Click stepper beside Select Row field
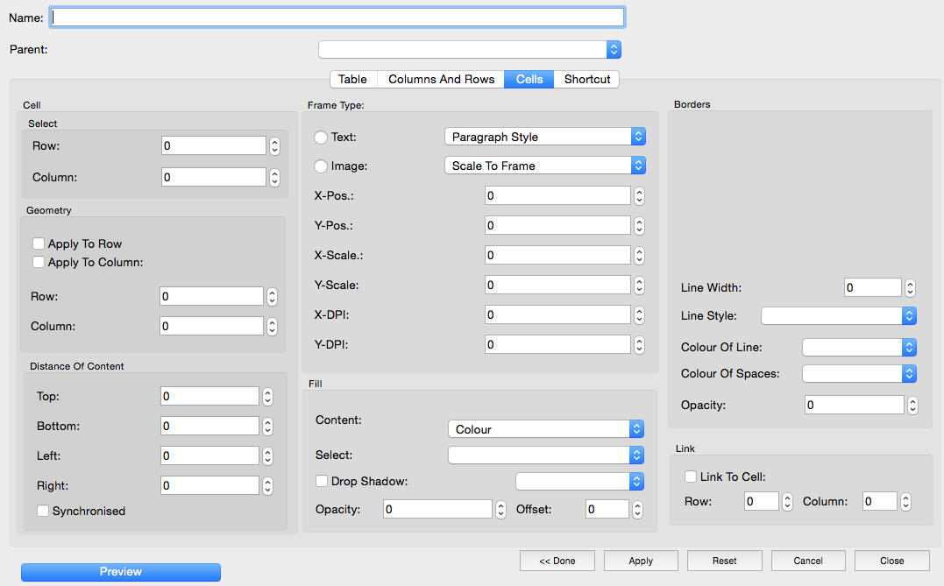 (274, 146)
